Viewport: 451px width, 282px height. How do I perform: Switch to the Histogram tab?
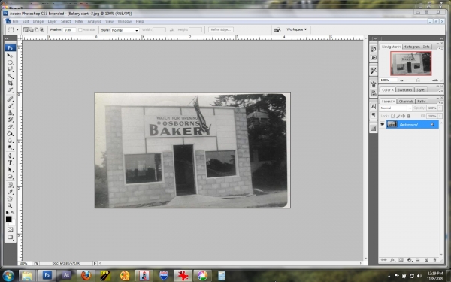[412, 47]
